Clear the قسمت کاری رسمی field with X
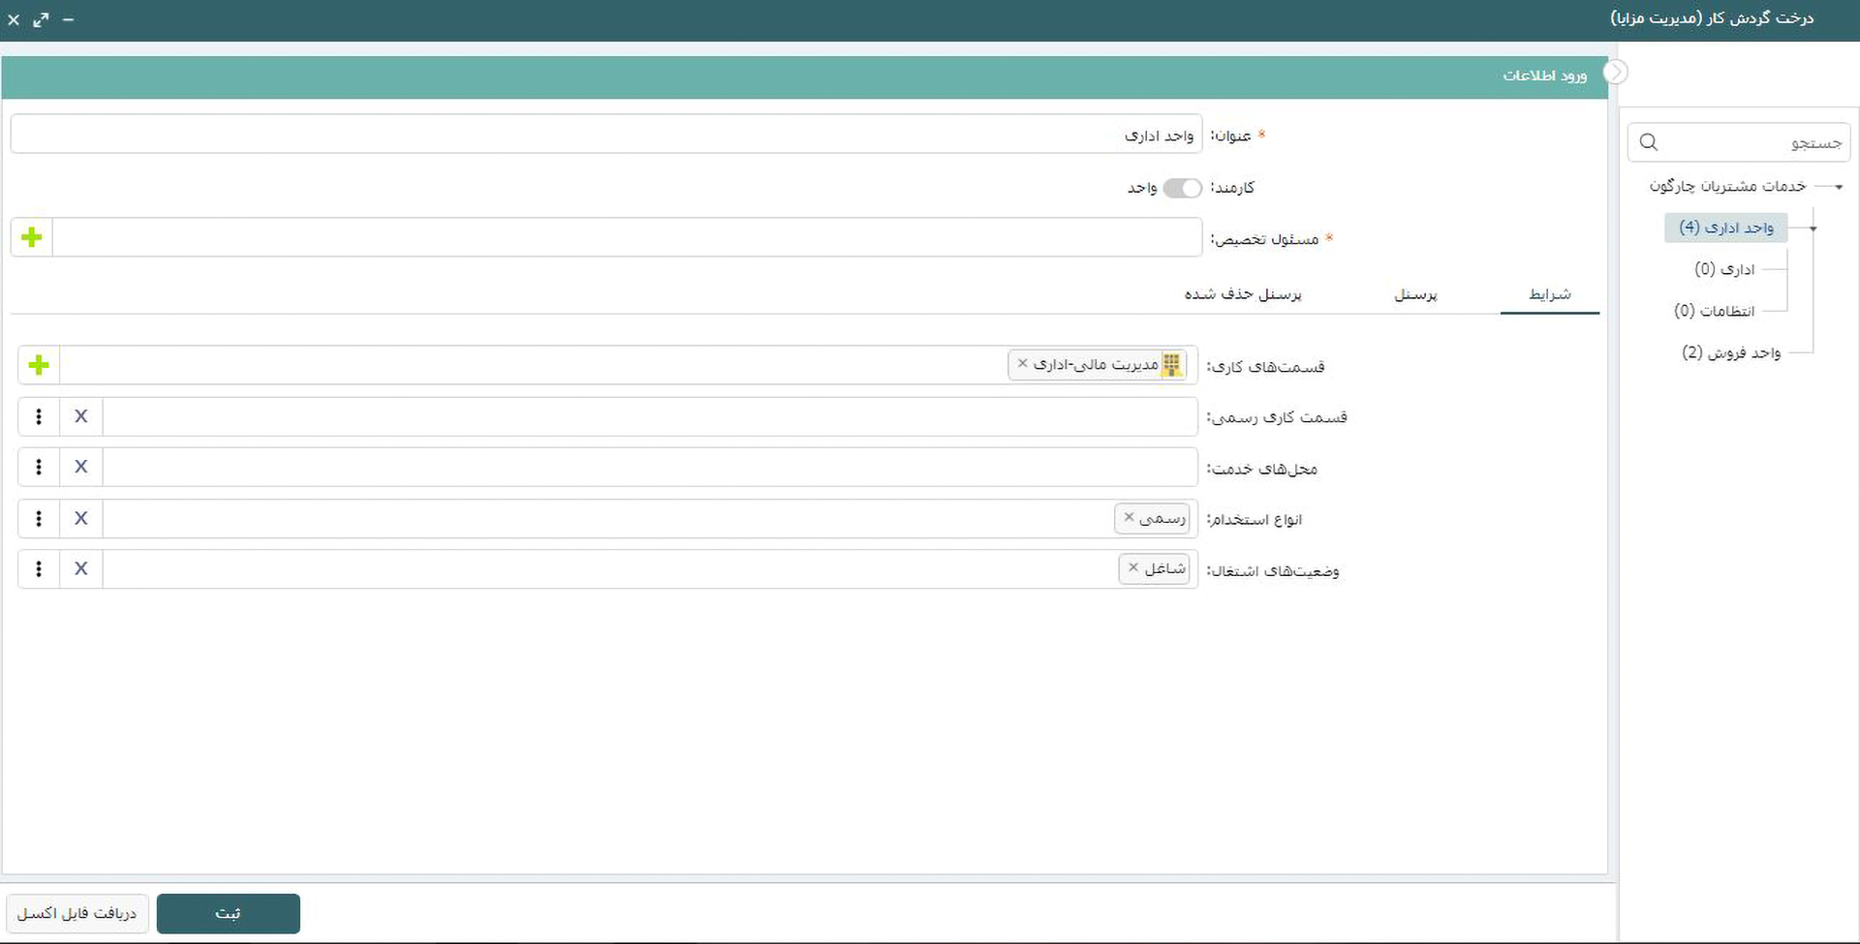The image size is (1860, 944). (x=81, y=416)
